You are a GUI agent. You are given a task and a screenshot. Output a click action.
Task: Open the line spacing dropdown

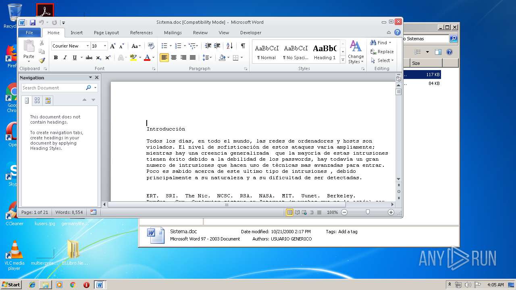(207, 58)
